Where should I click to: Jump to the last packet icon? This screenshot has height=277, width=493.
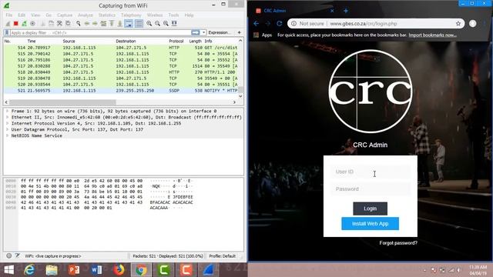point(120,24)
